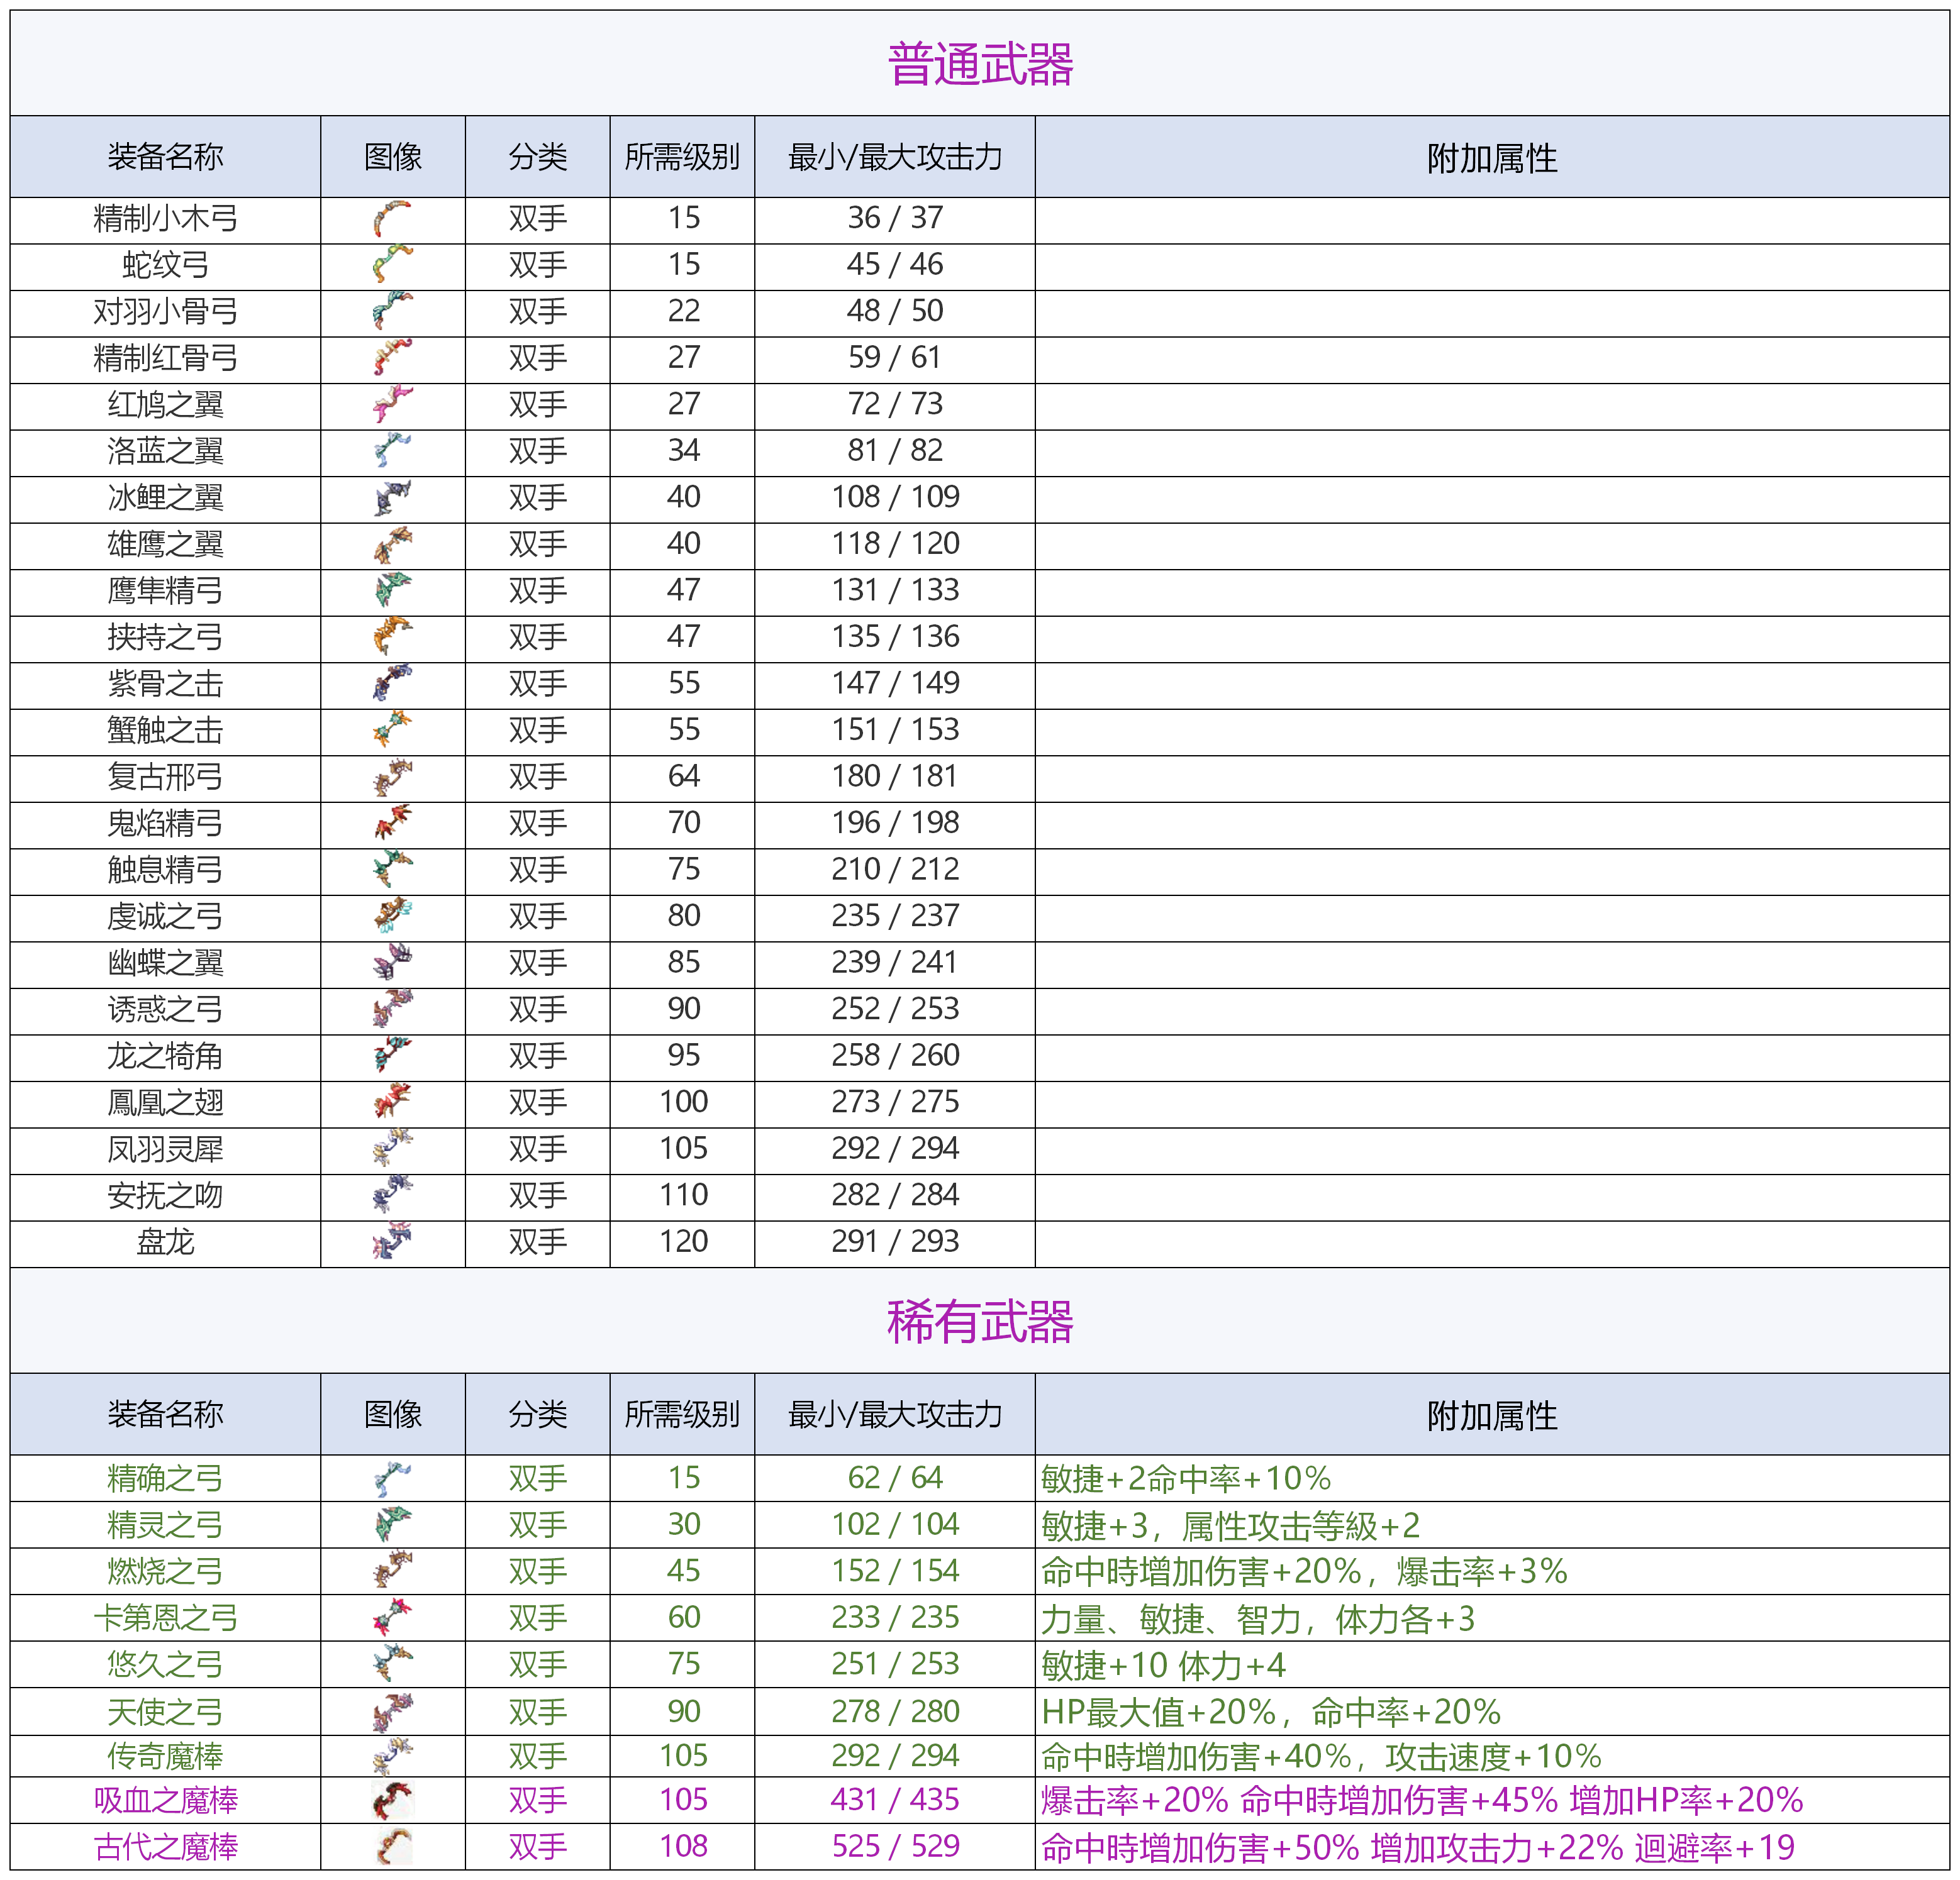Select the 吸血之魔棒 thumbnail image
The width and height of the screenshot is (1960, 1880).
point(392,1800)
